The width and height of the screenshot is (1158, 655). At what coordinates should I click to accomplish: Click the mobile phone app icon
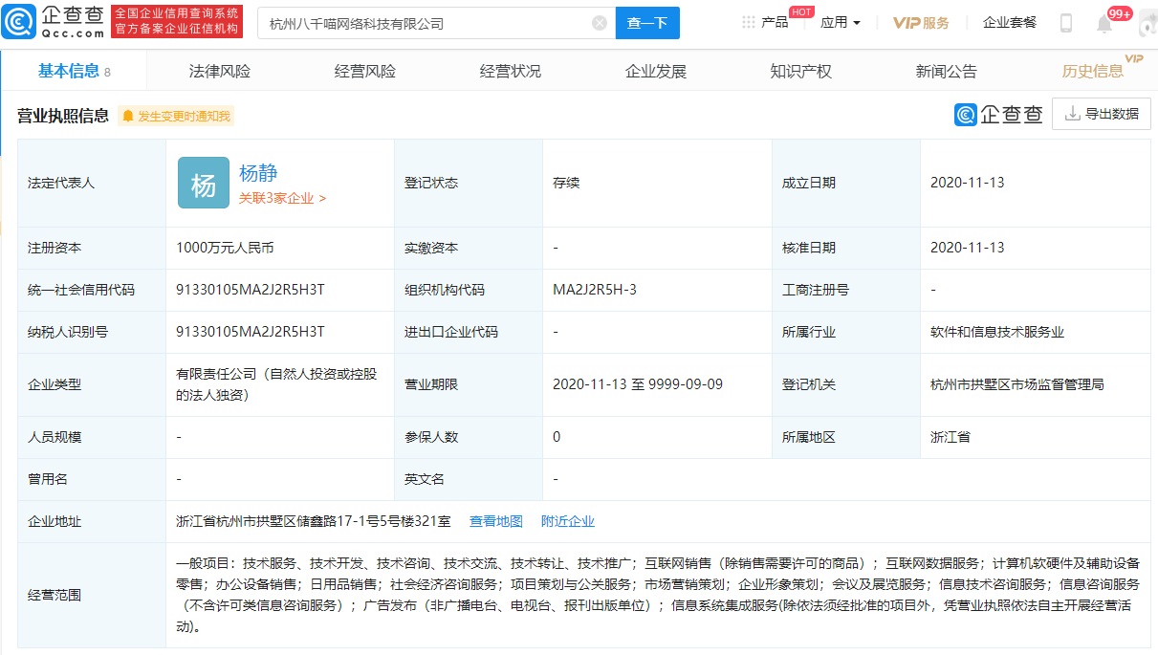1066,23
